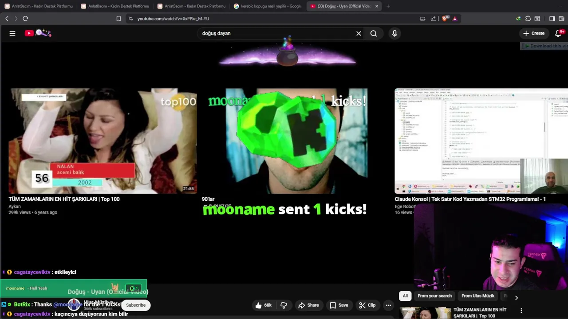
Task: Open Brave Rewards triangle icon
Action: click(455, 19)
